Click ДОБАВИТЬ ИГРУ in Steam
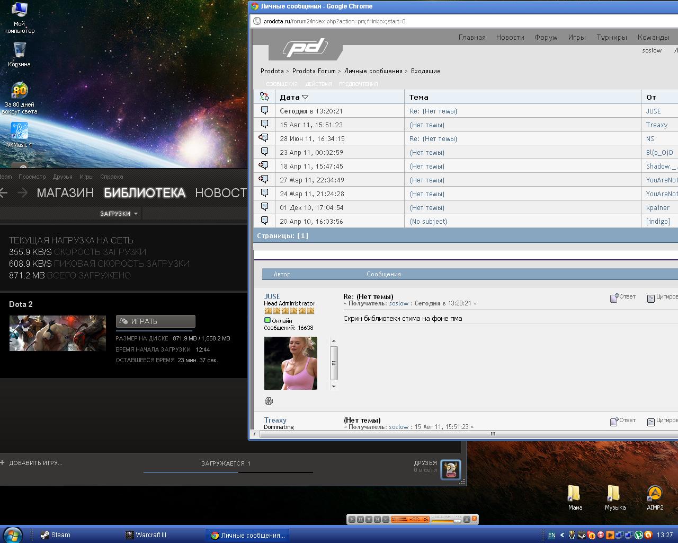Screen dimensions: 678x543 (x=31, y=463)
